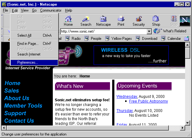Open the Calendar toolbar bookmark
The width and height of the screenshot is (192, 138).
click(171, 39)
